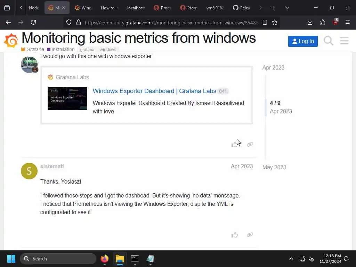Click the community.grafana.com URL field

[171, 23]
